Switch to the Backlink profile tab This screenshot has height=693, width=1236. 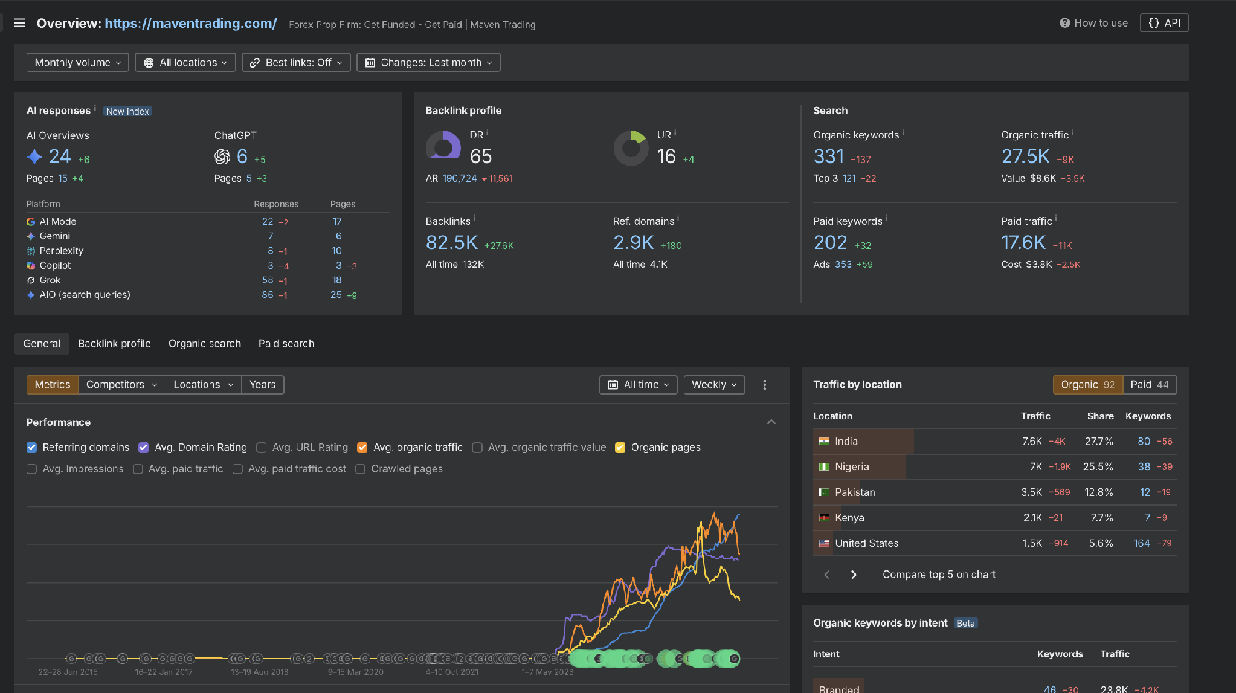[x=114, y=344]
